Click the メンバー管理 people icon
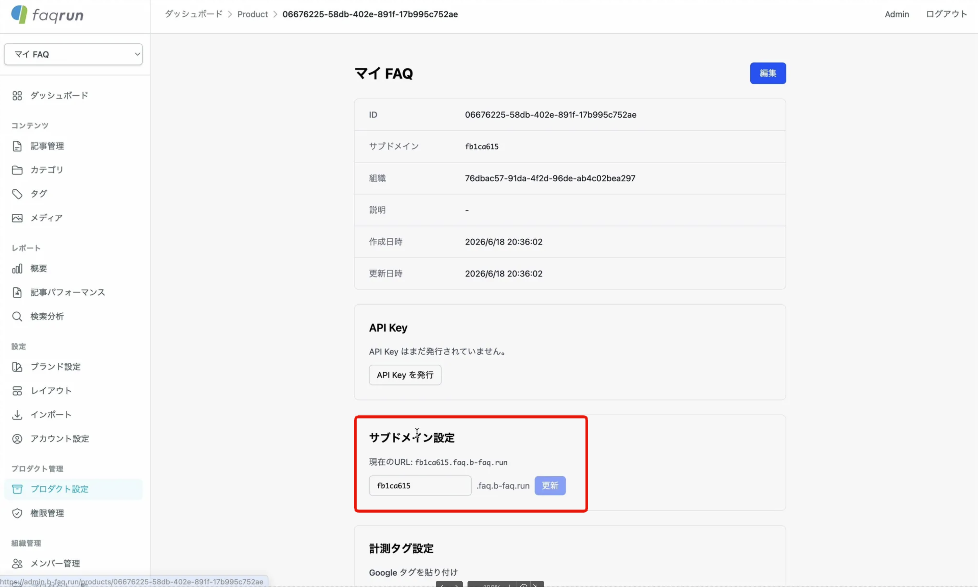 pos(17,564)
